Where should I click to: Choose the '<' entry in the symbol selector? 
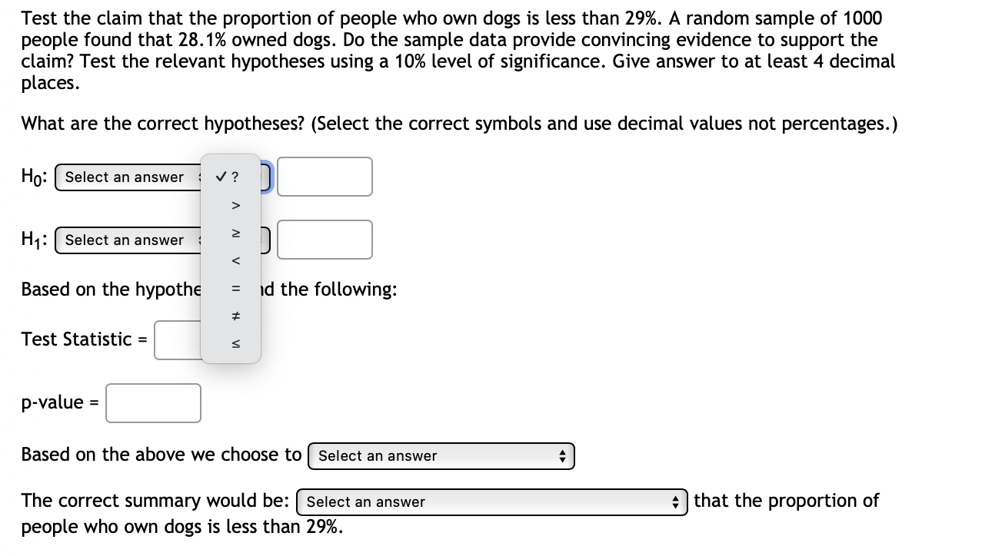click(x=235, y=260)
